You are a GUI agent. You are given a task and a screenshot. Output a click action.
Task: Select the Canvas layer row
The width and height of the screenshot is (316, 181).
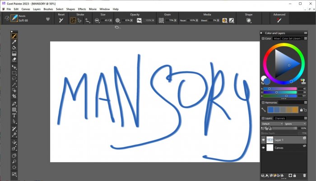click(284, 148)
